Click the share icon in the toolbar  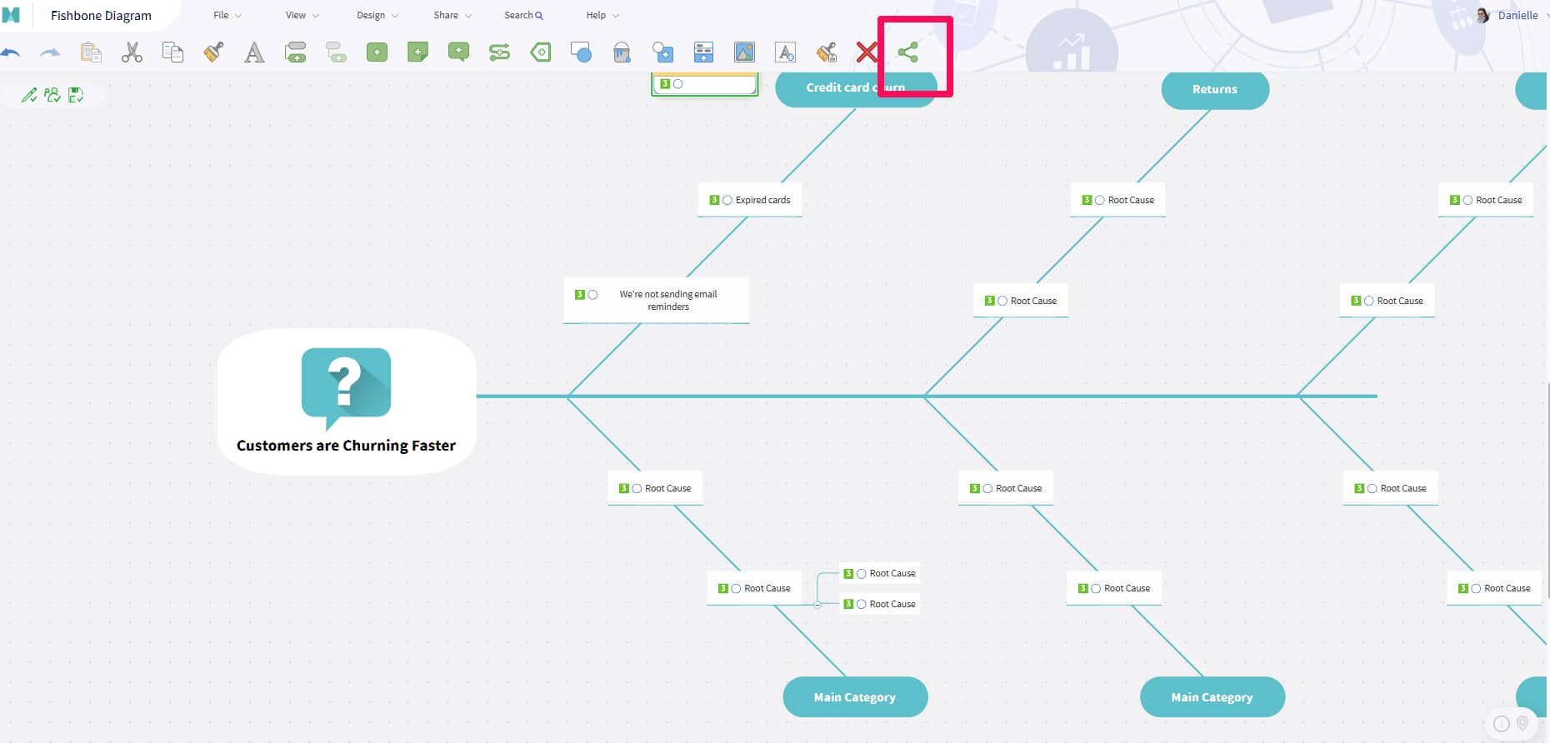(907, 52)
